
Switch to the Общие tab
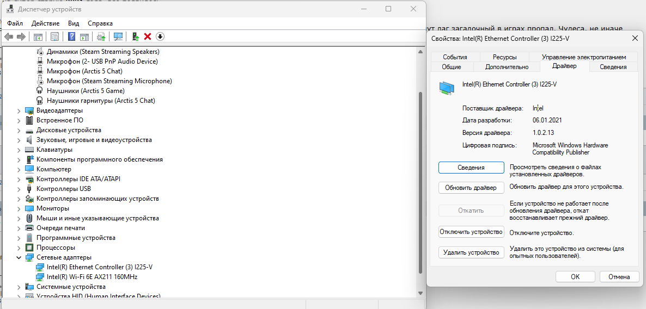pyautogui.click(x=451, y=67)
